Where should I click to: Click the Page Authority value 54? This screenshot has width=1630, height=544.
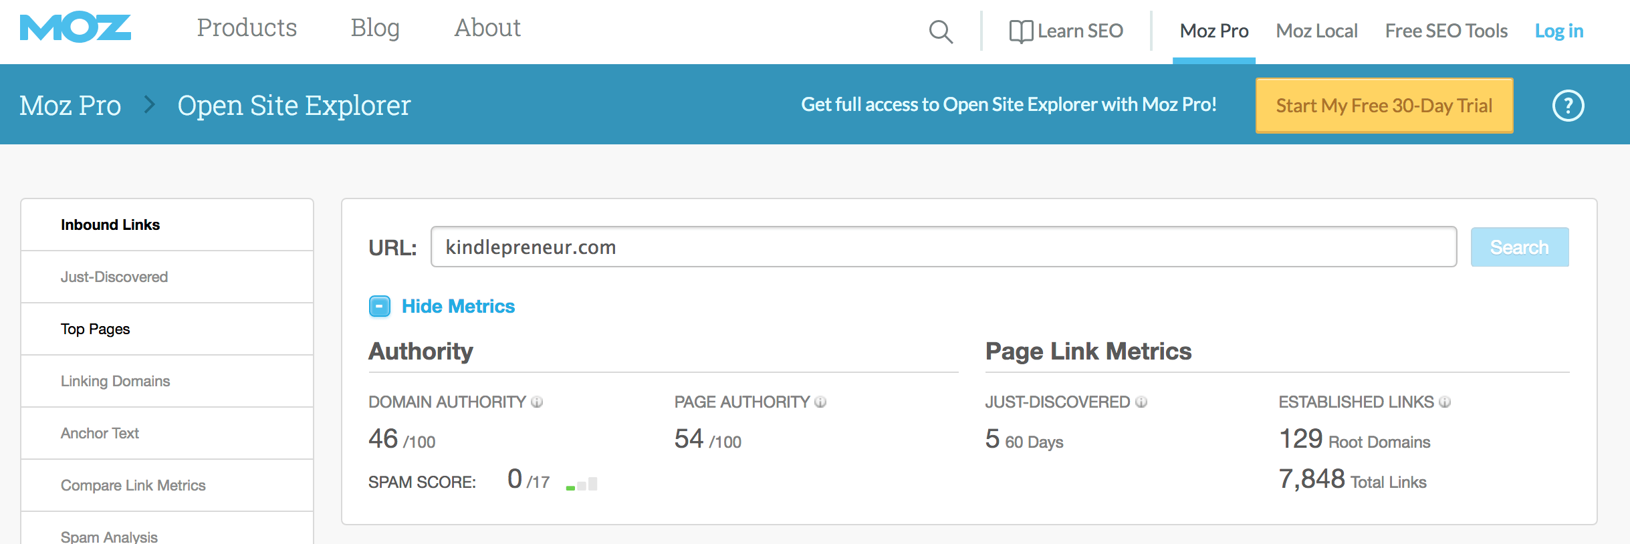click(689, 439)
